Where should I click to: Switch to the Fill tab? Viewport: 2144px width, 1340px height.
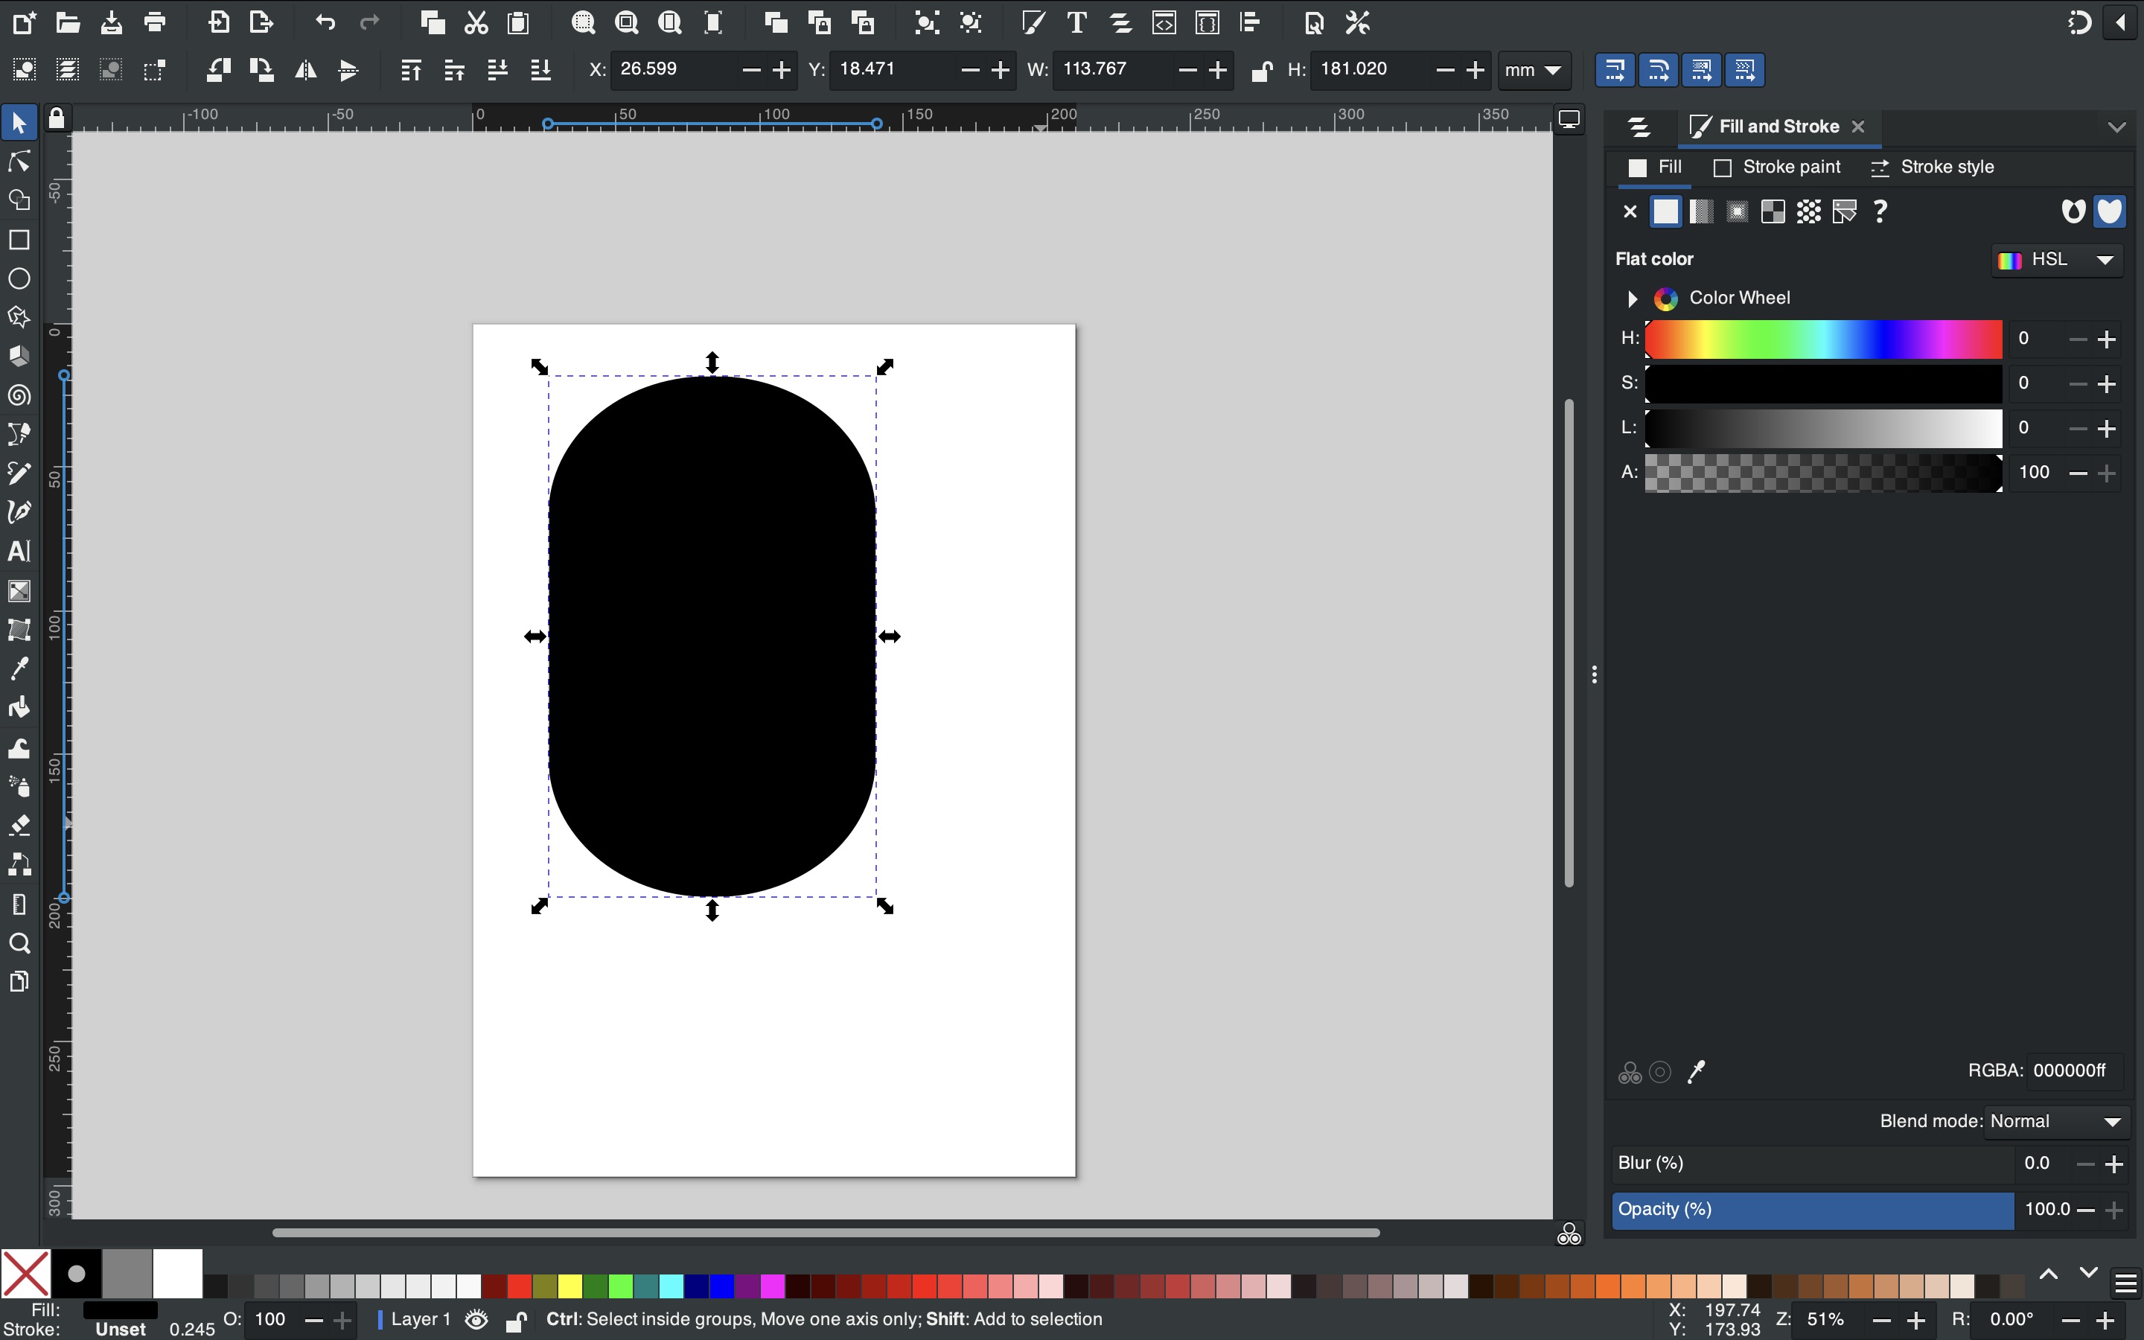pos(1655,167)
